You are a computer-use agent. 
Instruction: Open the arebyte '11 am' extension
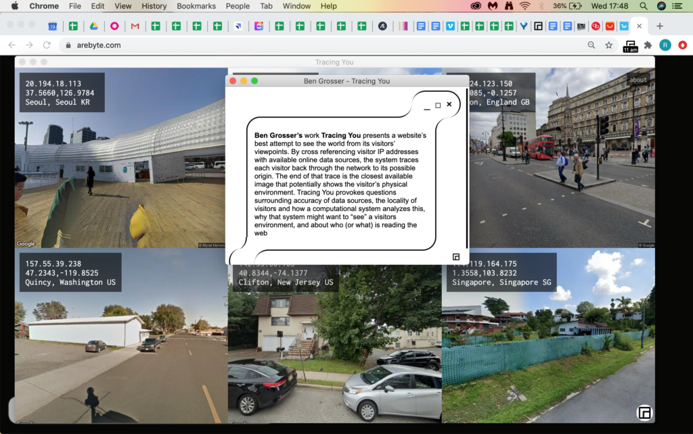pyautogui.click(x=630, y=46)
